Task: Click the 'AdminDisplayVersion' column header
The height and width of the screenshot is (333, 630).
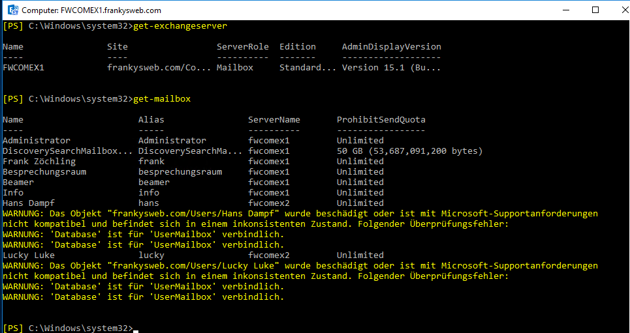Action: [391, 47]
